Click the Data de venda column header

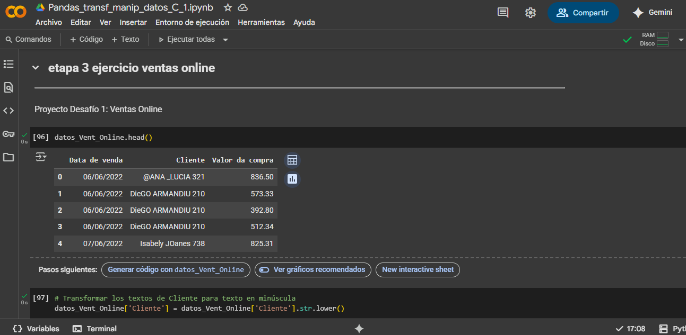[96, 160]
